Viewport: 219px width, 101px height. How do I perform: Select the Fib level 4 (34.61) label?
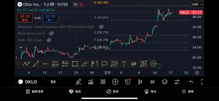(101, 18)
